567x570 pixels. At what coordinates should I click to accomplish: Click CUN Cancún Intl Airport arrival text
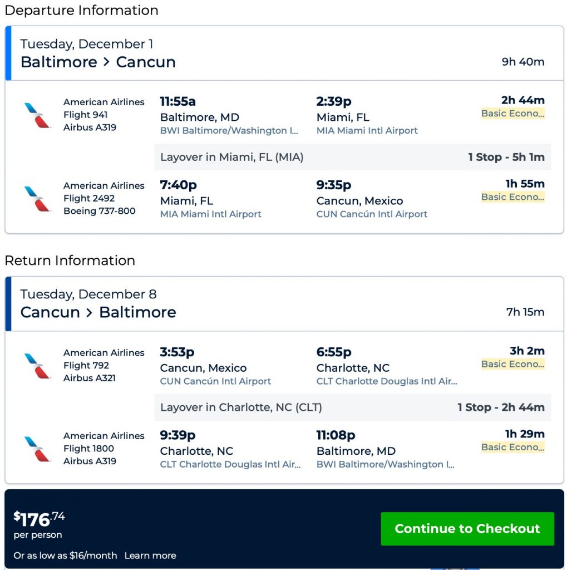pos(372,214)
